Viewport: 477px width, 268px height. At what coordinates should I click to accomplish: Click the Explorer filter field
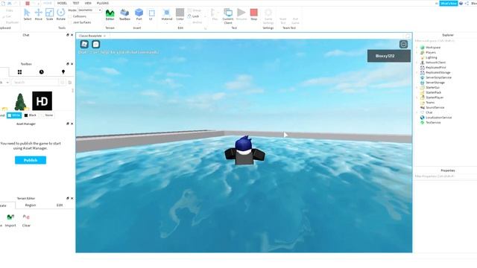click(446, 41)
